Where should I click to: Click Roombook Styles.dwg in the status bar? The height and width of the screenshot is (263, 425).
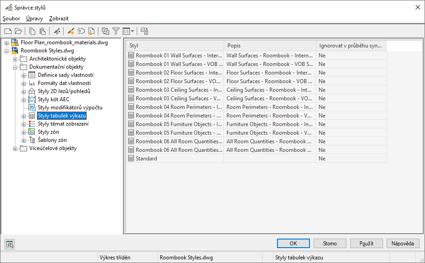pos(186,258)
